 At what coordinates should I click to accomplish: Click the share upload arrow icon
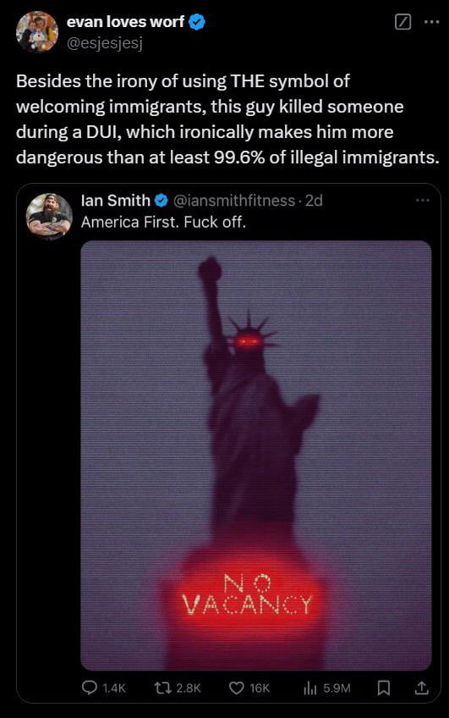(x=422, y=688)
